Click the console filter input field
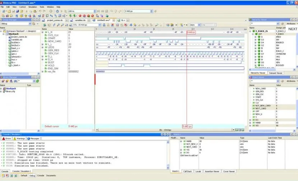Screen dimensions: 298x181 pyautogui.click(x=105, y=138)
